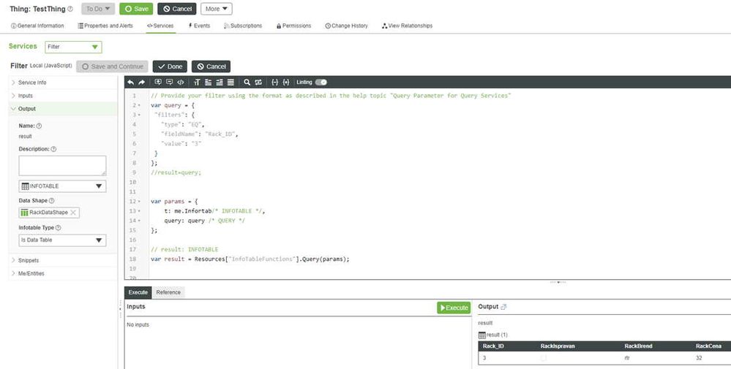This screenshot has width=731, height=369.
Task: Click the font size icon in editor toolbar
Action: 197,83
